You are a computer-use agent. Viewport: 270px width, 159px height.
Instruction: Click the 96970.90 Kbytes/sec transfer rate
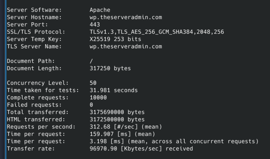141,149
